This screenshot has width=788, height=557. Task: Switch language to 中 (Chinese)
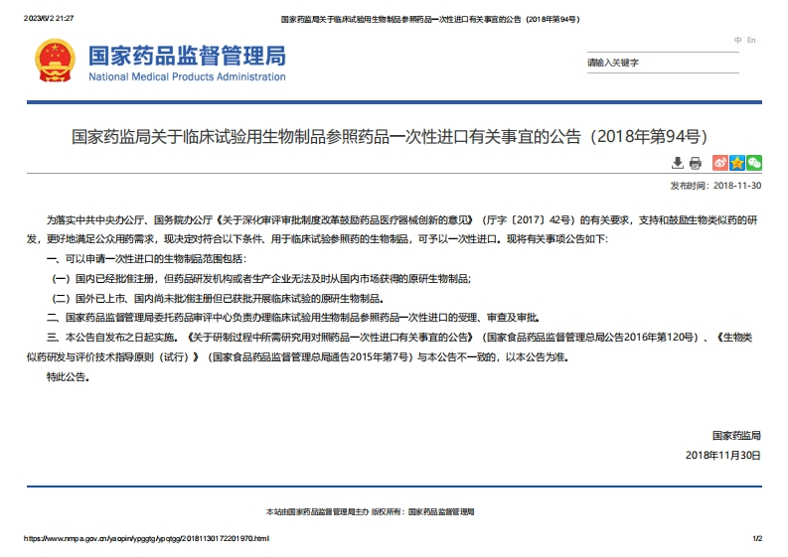(737, 40)
